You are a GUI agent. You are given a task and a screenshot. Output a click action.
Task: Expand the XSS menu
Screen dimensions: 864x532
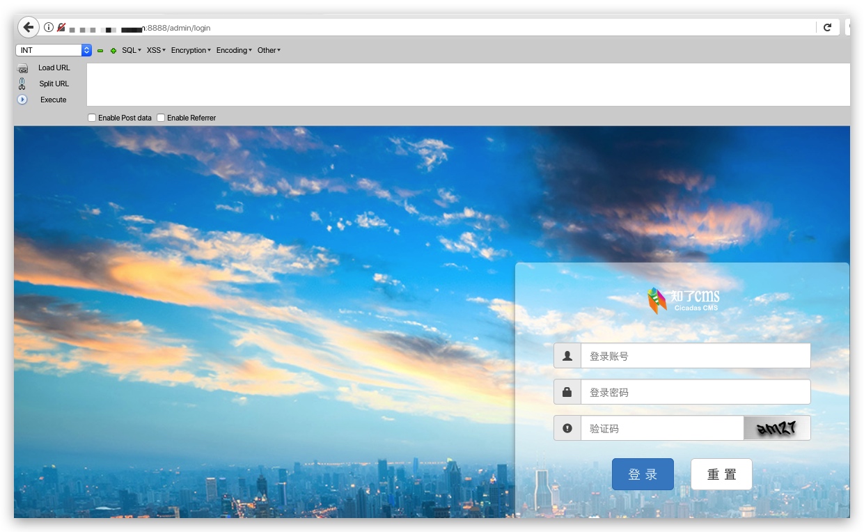[156, 50]
